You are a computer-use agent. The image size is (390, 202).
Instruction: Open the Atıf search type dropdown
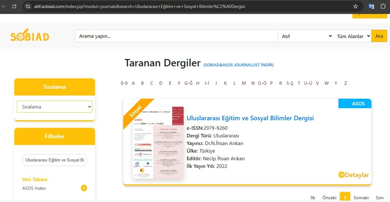click(x=305, y=36)
